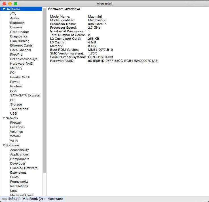Screen dimensions: 209x202
Task: Collapse the Network section triangle
Action: [4, 118]
